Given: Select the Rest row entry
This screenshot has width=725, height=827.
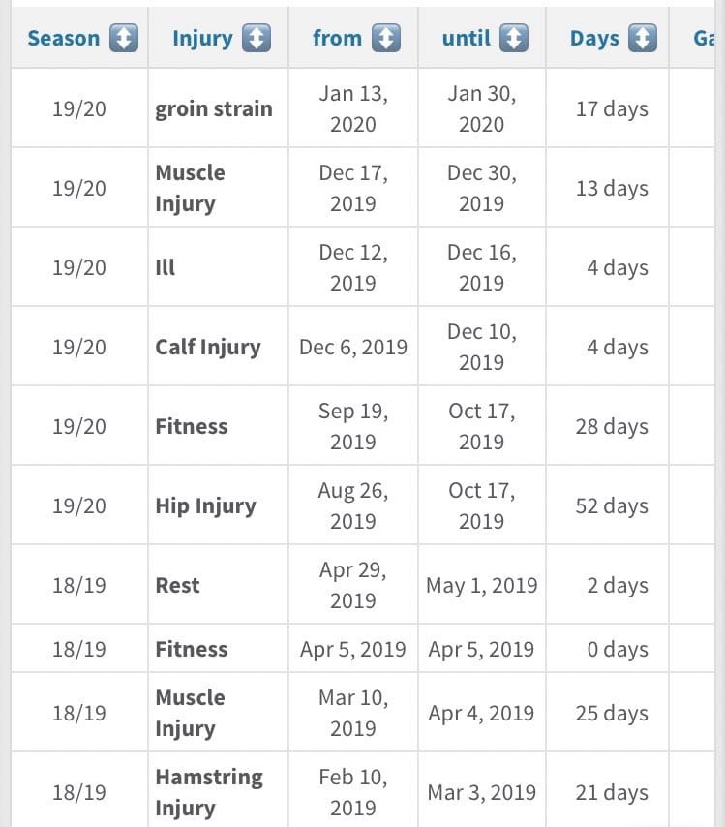Looking at the screenshot, I should point(178,585).
